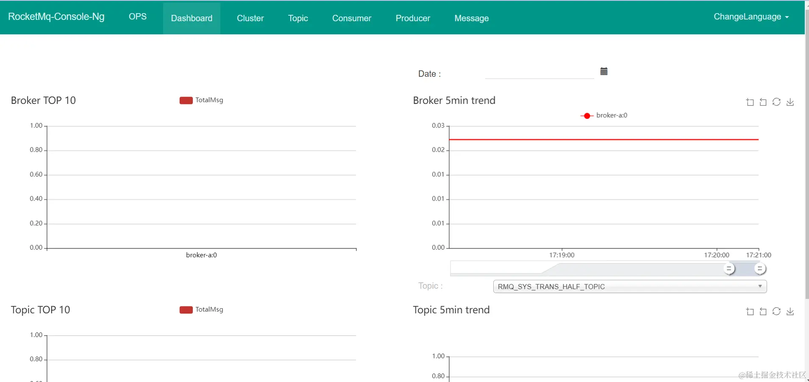Screen dimensions: 809x382
Task: Expand the Topic selector showing RMQ_SYS_TRANS_HALF_TOPIC
Action: coord(630,287)
